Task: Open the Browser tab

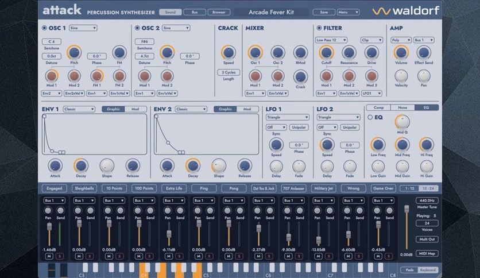Action: pyautogui.click(x=219, y=12)
